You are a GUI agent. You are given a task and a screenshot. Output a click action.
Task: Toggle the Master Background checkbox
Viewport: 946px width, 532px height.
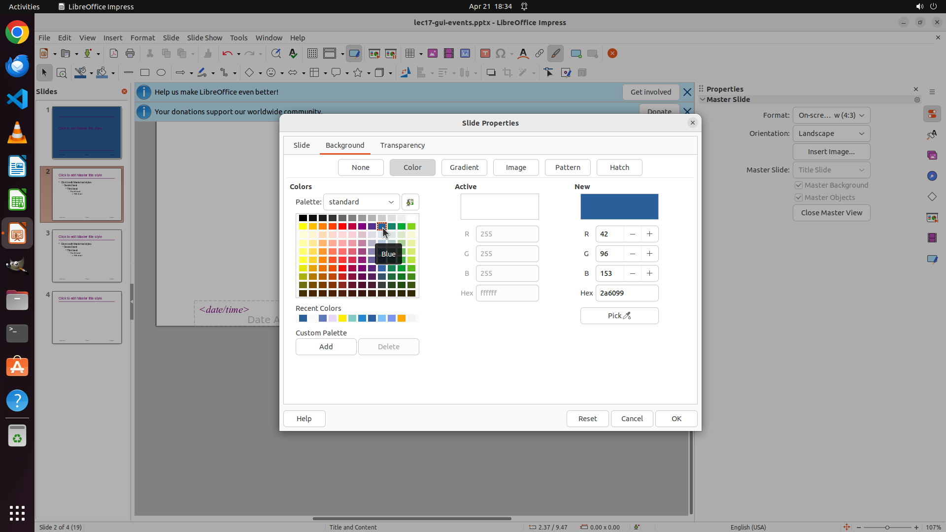(799, 185)
